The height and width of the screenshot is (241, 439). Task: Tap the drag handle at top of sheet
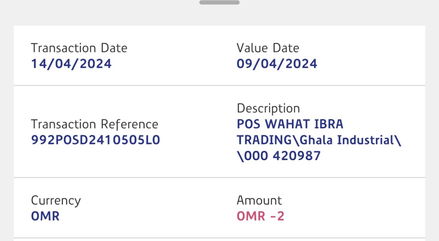(219, 2)
